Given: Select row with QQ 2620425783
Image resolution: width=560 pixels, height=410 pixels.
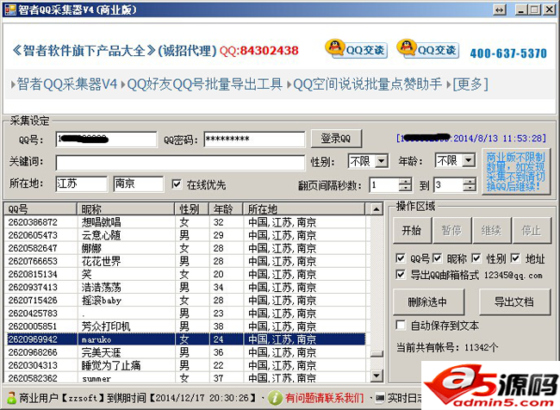Looking at the screenshot, I should pos(185,314).
